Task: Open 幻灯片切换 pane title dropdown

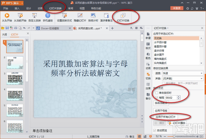Action: tap(168, 28)
